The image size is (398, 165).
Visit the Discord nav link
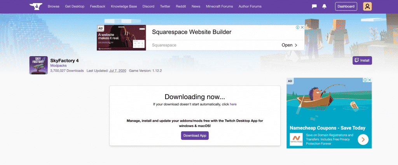tap(148, 6)
